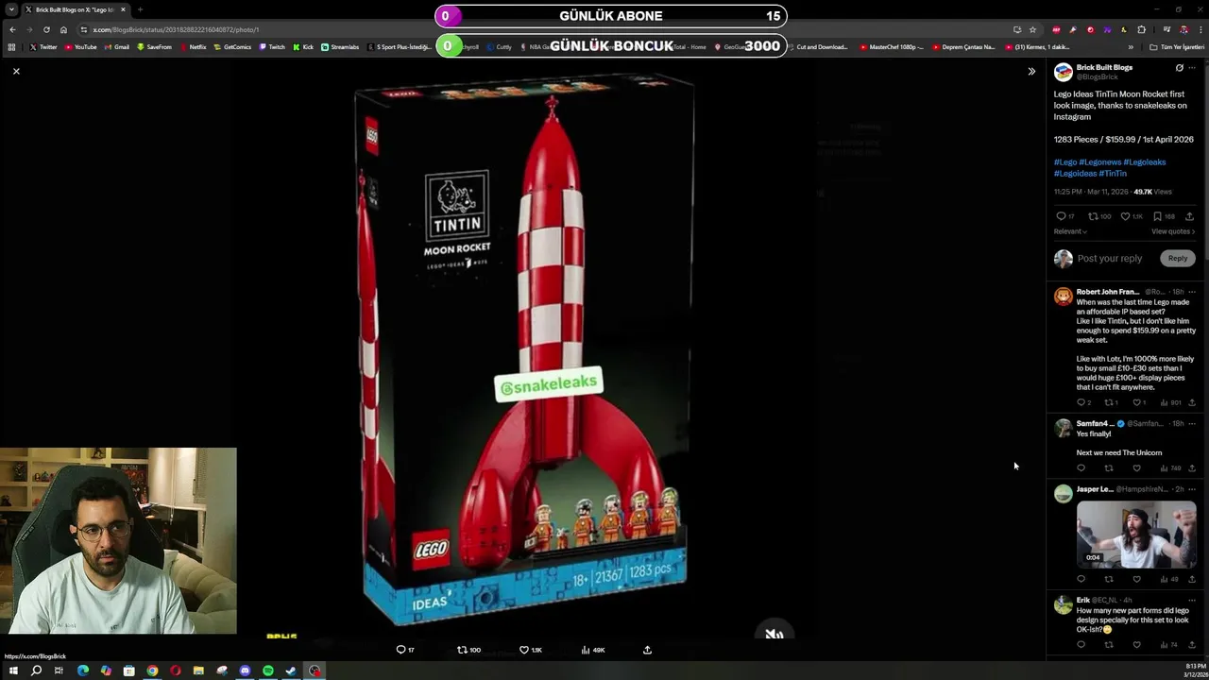The width and height of the screenshot is (1209, 680).
Task: Click the address bar URL
Action: tap(176, 29)
